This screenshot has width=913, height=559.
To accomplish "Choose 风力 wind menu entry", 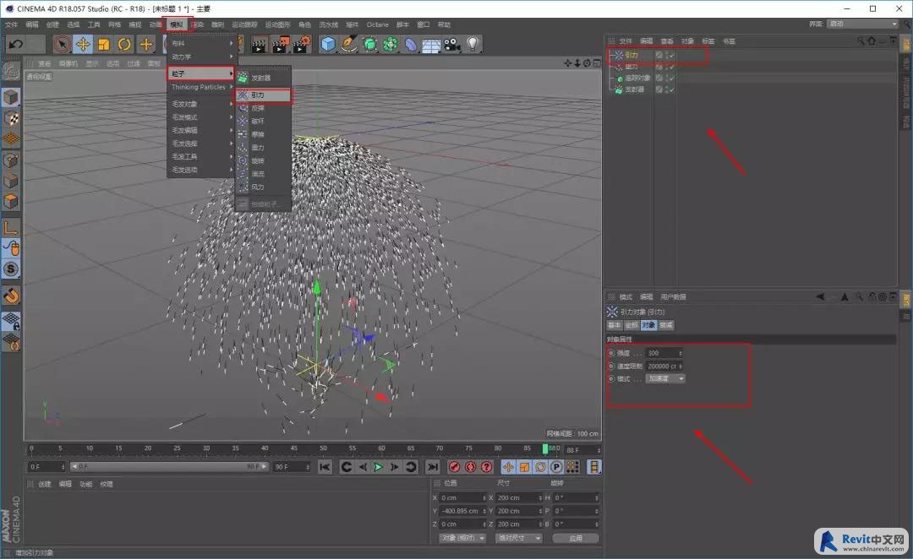I will click(263, 187).
